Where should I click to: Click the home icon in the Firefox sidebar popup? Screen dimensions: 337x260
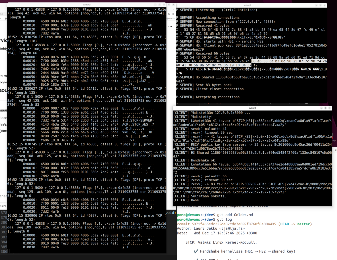pos(169,14)
